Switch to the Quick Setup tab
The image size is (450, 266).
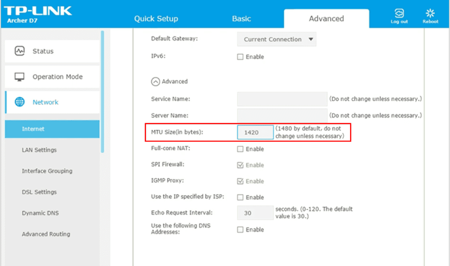156,19
